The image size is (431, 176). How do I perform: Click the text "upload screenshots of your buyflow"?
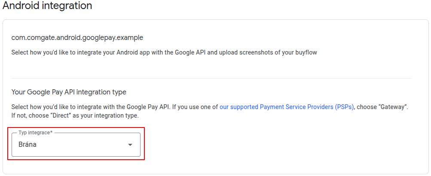[272, 53]
